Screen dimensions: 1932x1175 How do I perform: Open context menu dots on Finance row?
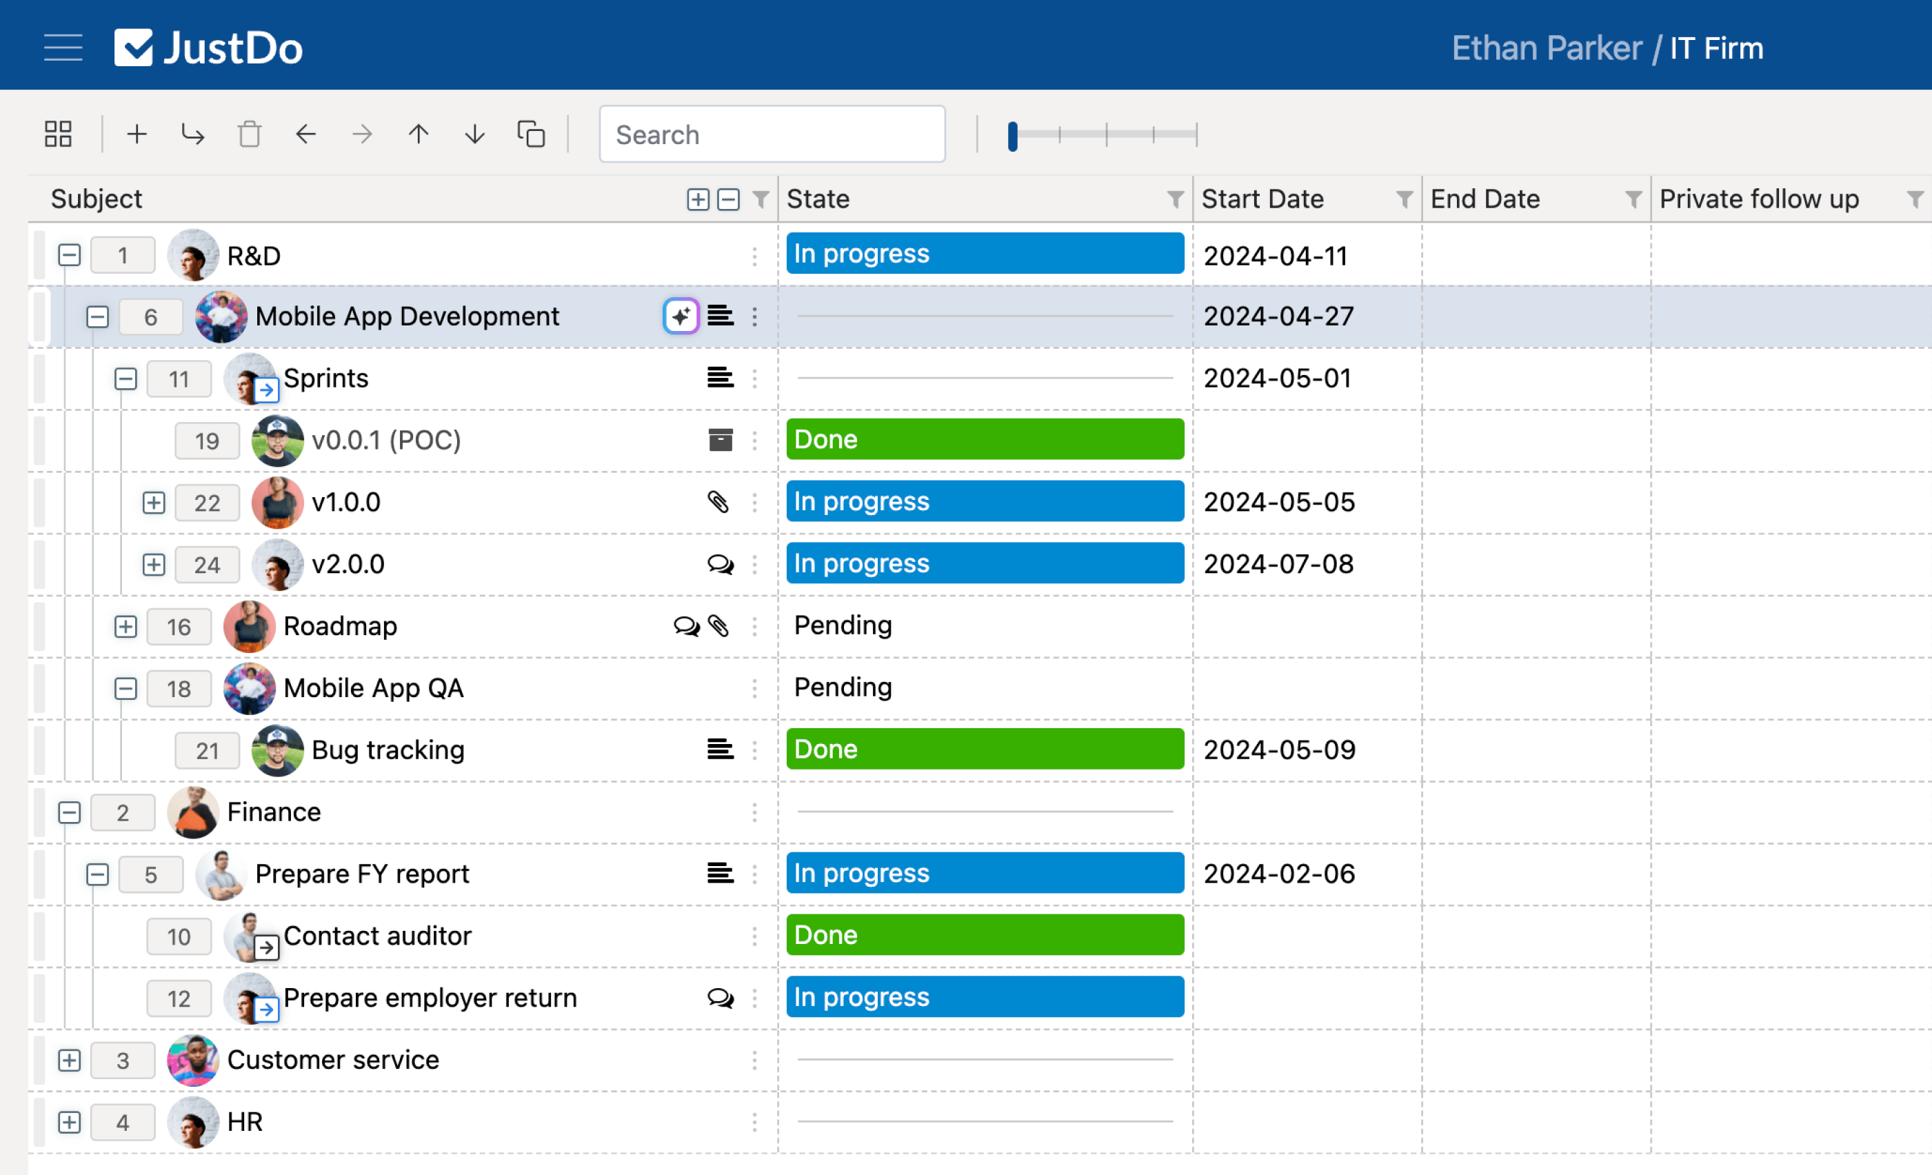click(754, 812)
